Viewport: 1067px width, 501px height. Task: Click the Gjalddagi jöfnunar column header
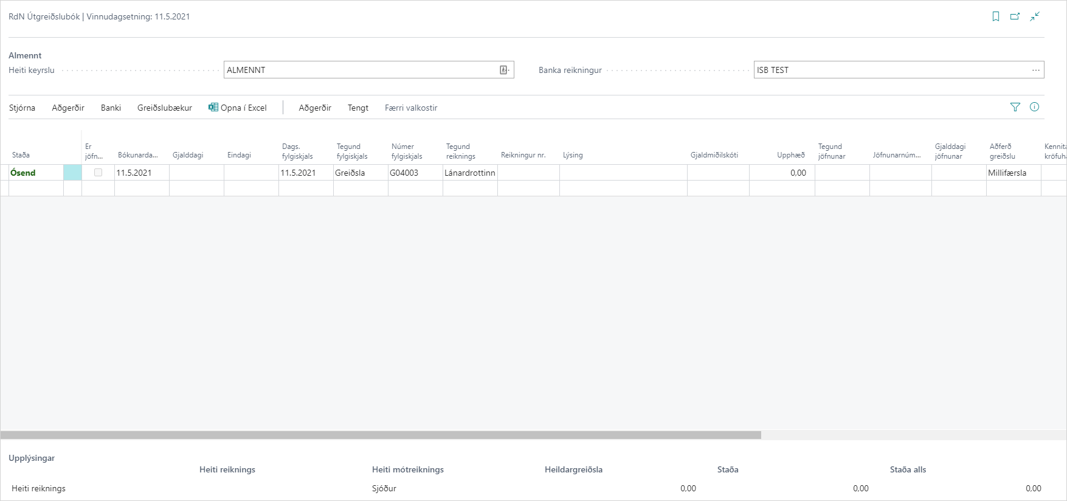pos(950,151)
